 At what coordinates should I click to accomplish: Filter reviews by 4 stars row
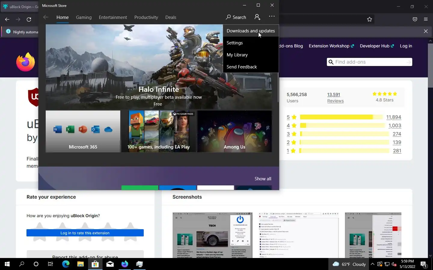click(x=344, y=125)
